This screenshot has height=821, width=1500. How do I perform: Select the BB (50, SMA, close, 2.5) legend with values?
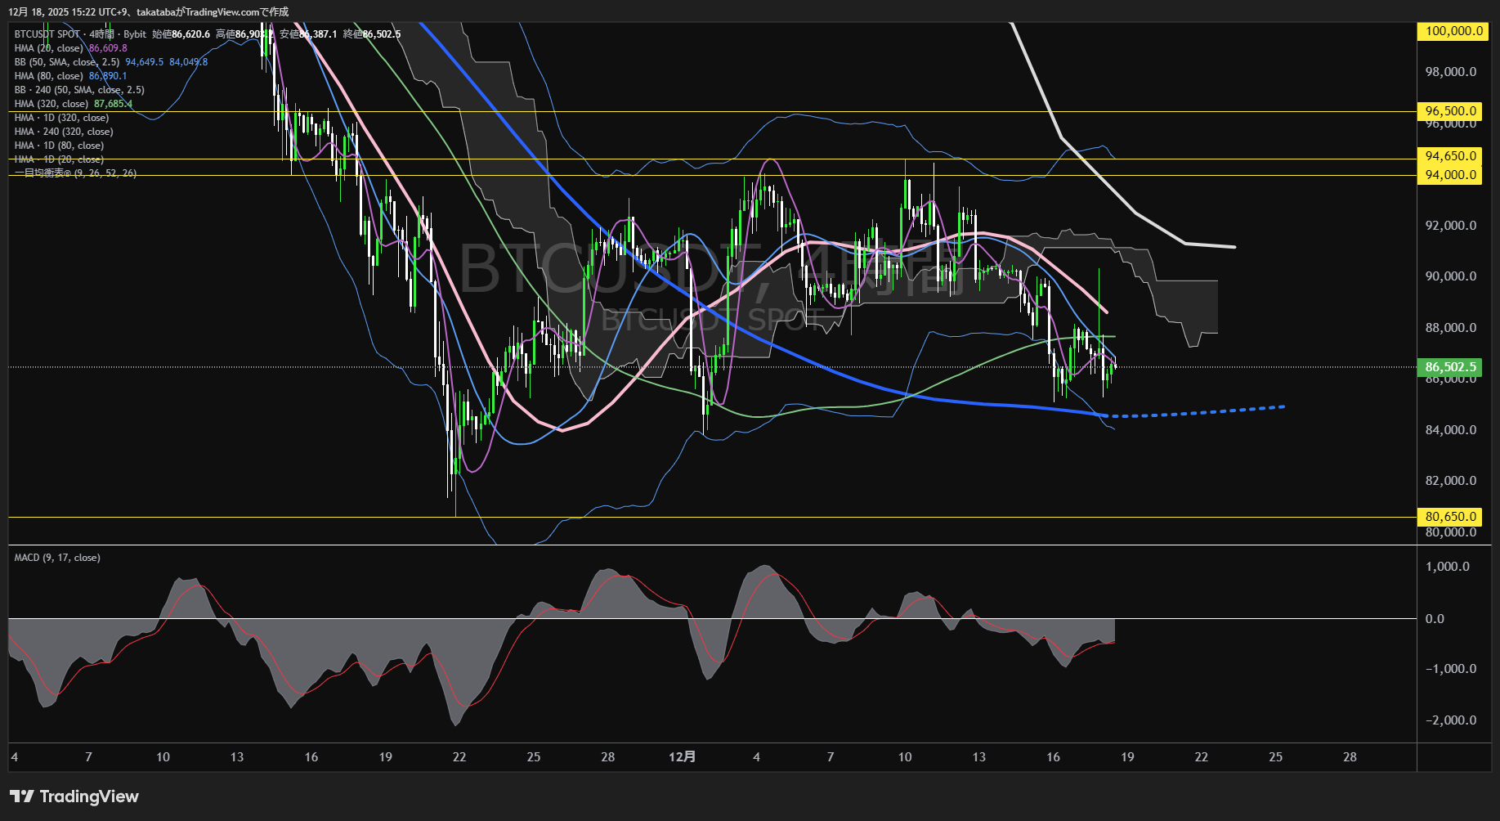67,62
